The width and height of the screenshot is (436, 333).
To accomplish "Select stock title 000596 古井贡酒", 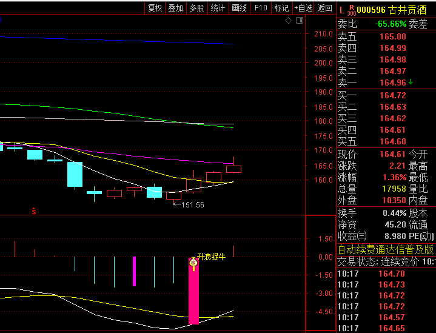I will pos(392,10).
